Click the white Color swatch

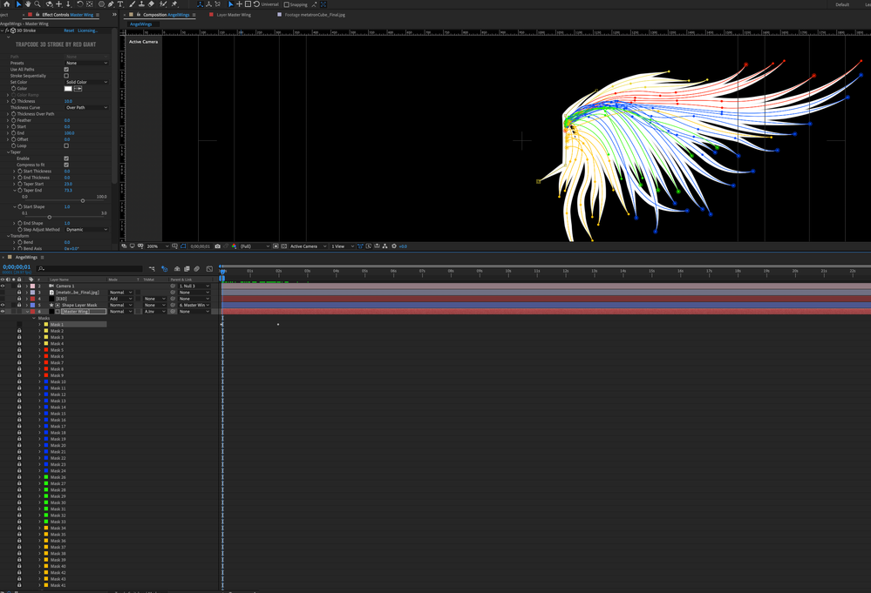click(x=68, y=89)
